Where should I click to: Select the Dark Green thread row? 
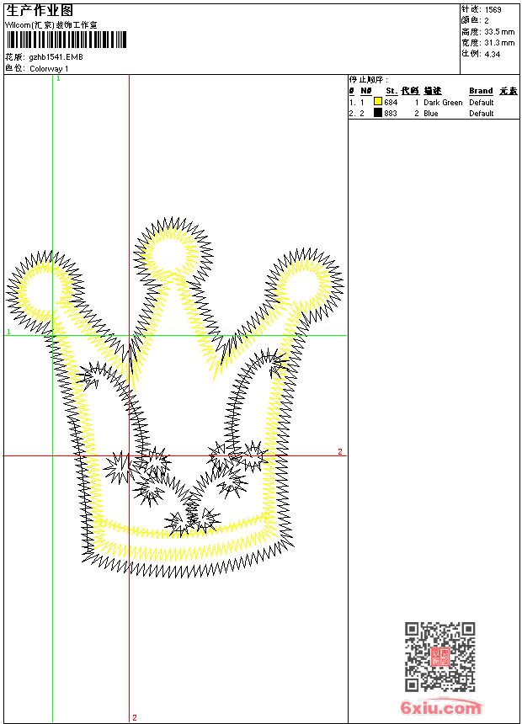[x=443, y=103]
